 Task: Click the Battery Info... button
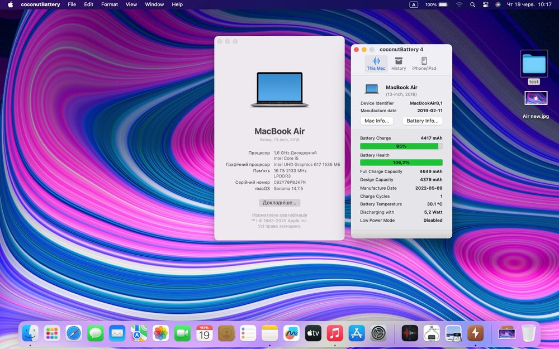(x=423, y=121)
